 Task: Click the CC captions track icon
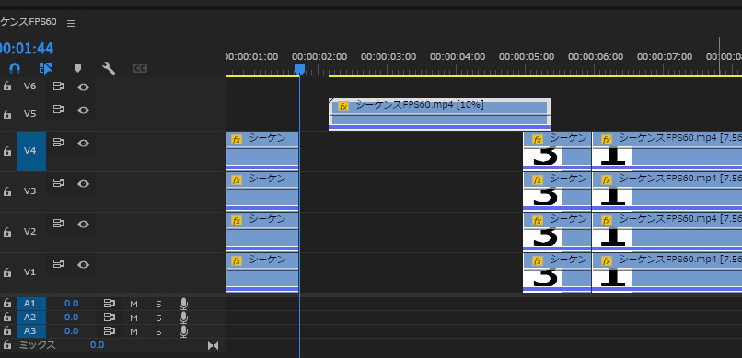point(140,69)
